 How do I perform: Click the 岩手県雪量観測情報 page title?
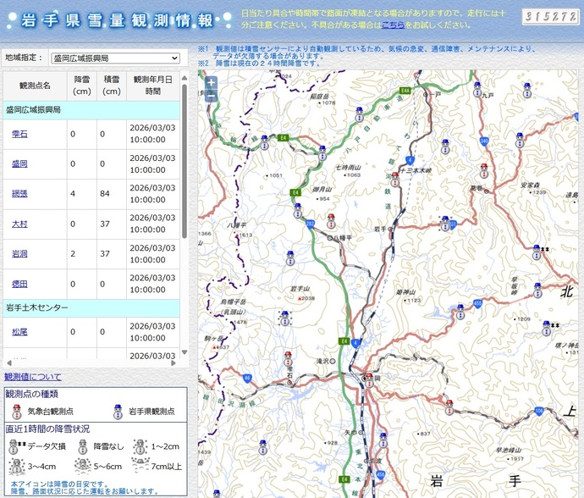click(x=117, y=20)
